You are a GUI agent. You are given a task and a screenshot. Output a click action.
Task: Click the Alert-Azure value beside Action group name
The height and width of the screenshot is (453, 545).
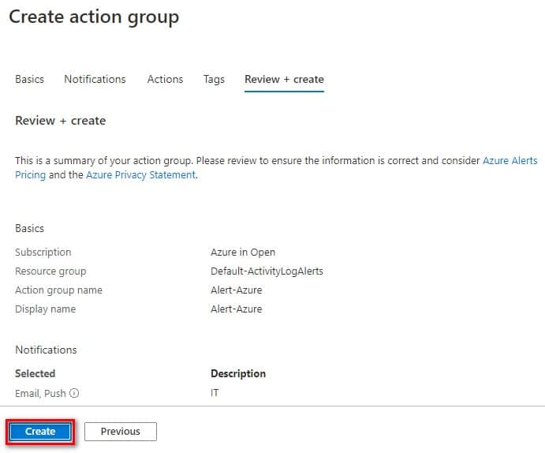pos(236,290)
